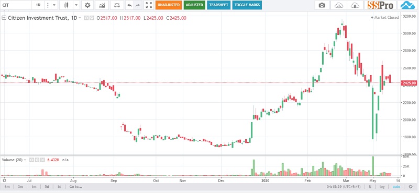Select the 3m time range

tap(20, 187)
